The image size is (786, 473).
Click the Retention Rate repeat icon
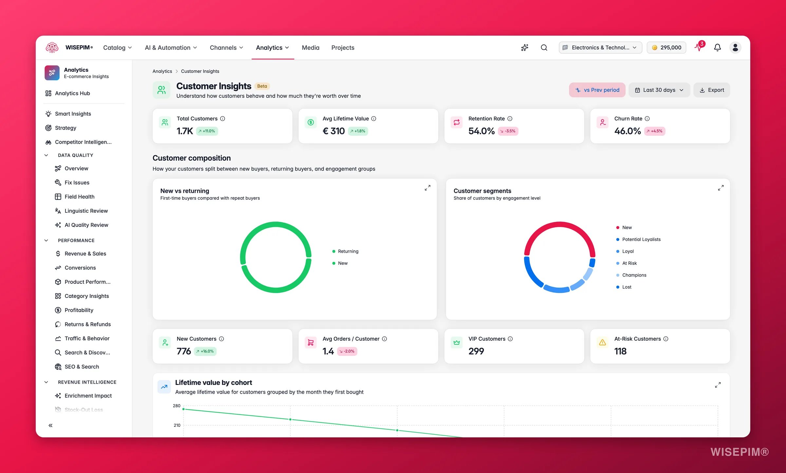pyautogui.click(x=457, y=122)
